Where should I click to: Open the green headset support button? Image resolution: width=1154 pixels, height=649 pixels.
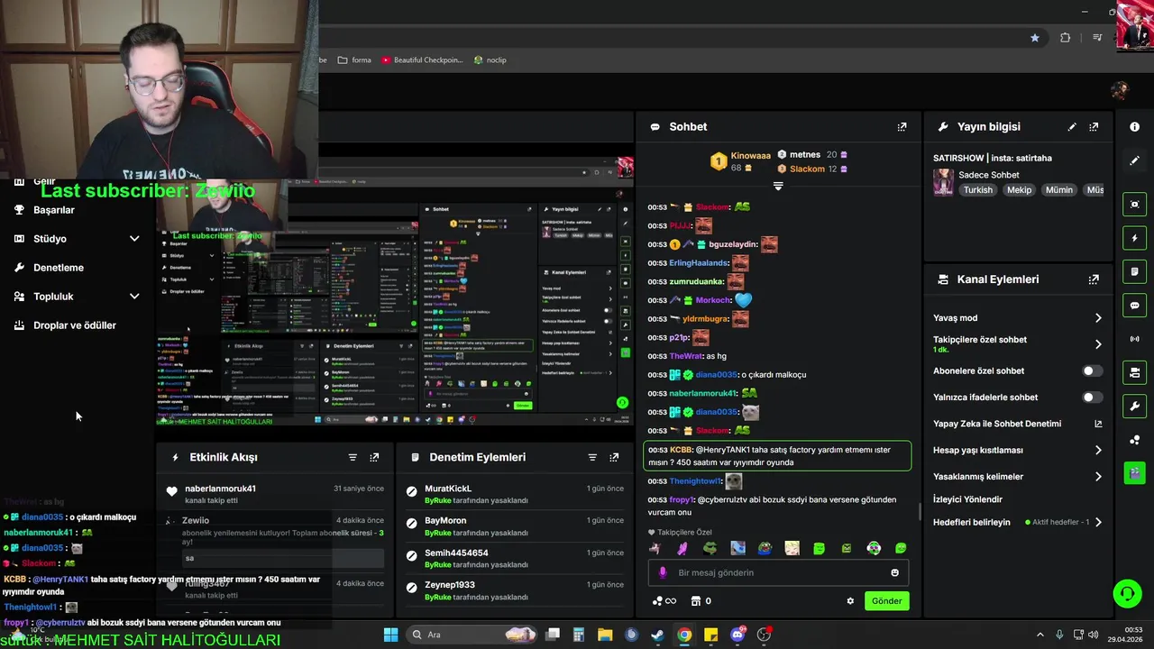click(1127, 593)
